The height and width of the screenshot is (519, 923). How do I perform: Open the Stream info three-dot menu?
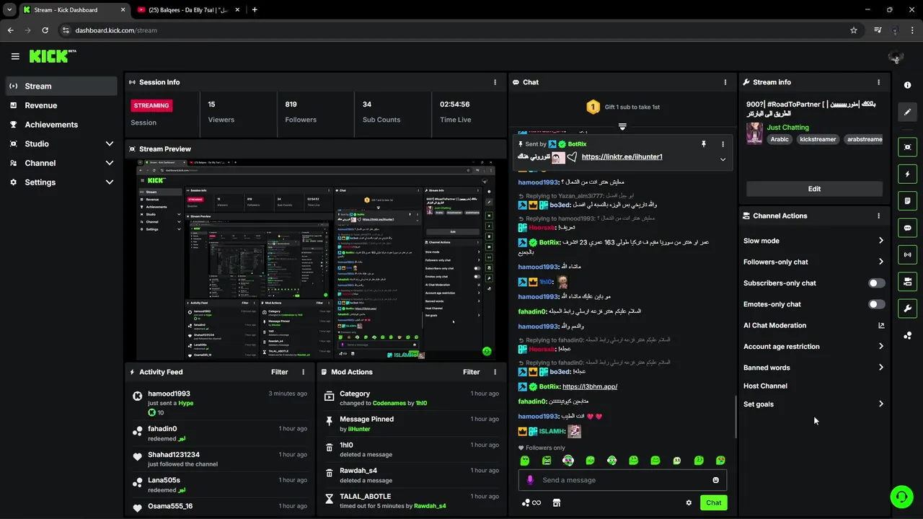coord(878,82)
